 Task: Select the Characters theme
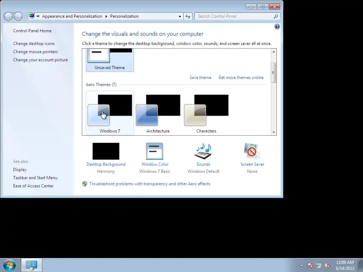point(206,113)
